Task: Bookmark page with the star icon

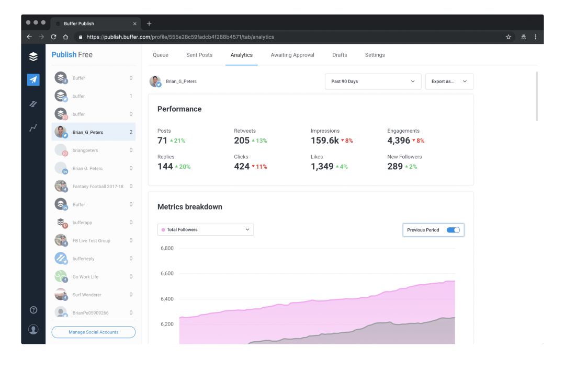Action: tap(508, 37)
